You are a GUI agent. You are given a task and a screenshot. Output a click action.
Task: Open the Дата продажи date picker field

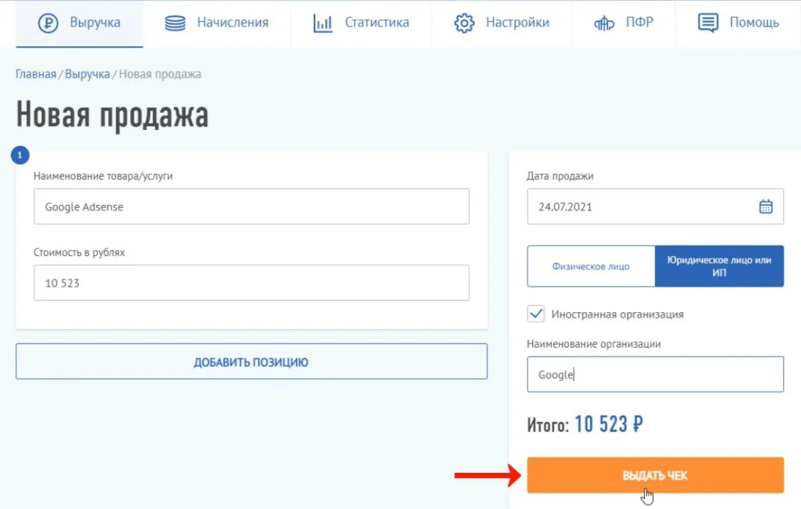pyautogui.click(x=656, y=207)
